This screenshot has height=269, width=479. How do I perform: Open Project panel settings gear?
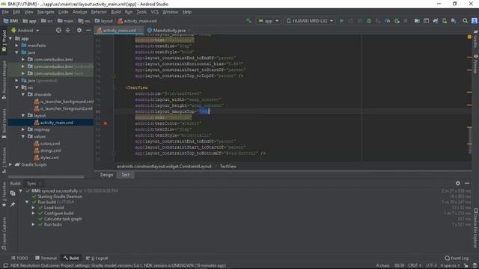tap(79, 30)
